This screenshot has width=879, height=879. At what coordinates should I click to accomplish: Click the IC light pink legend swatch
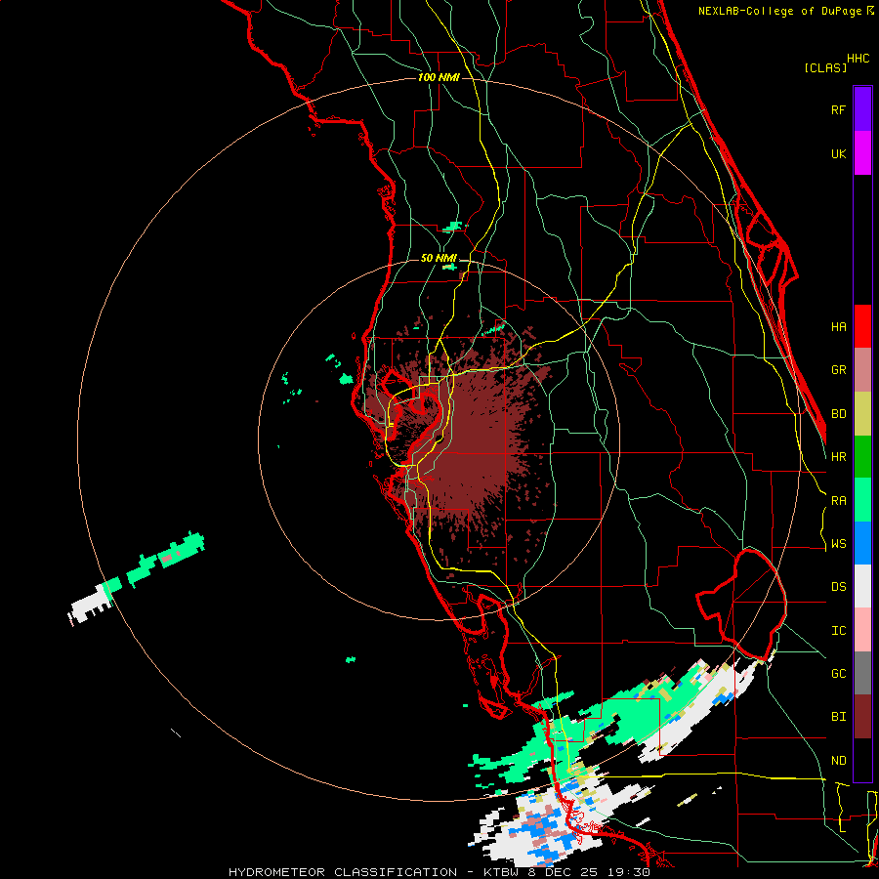click(862, 630)
